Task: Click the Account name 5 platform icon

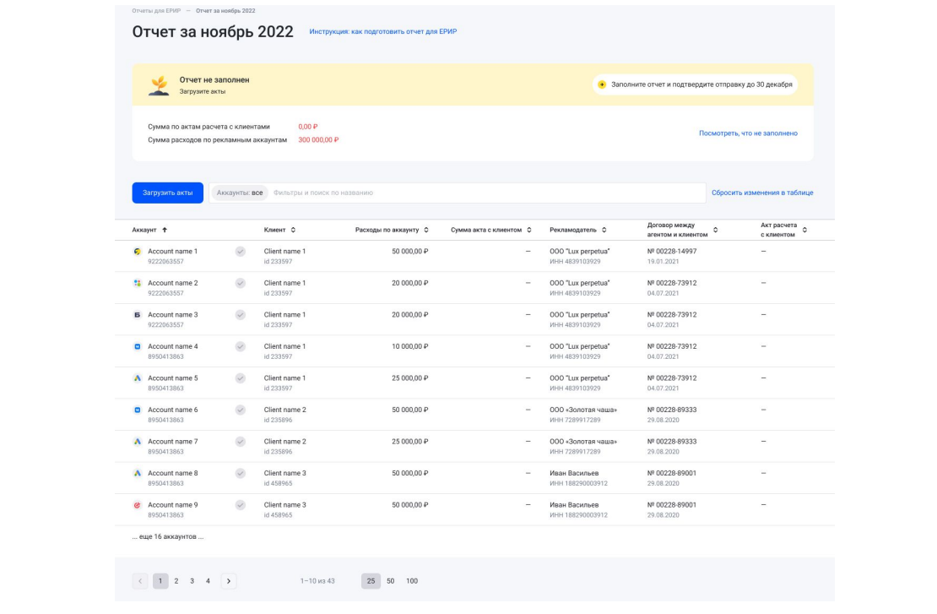Action: 138,378
